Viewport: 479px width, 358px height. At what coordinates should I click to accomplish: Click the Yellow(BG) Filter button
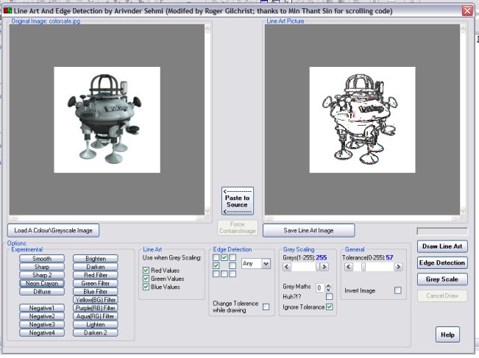pyautogui.click(x=96, y=299)
